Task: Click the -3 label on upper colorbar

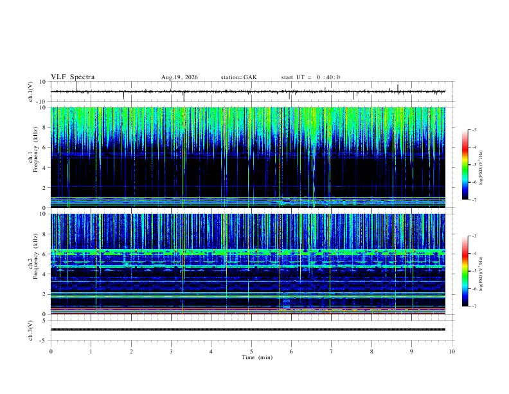Action: [474, 129]
